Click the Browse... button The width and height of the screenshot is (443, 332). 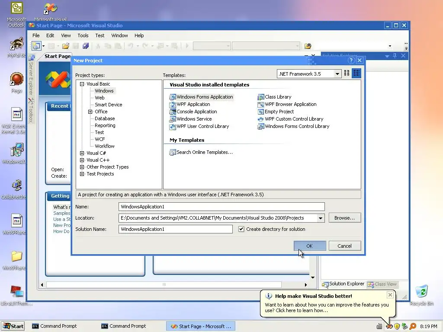pos(345,218)
